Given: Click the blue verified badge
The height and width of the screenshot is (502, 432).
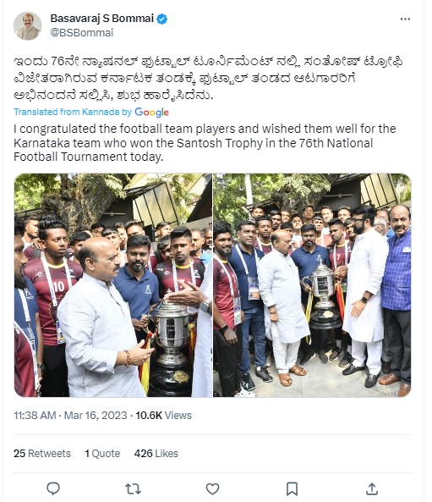Looking at the screenshot, I should (x=161, y=19).
